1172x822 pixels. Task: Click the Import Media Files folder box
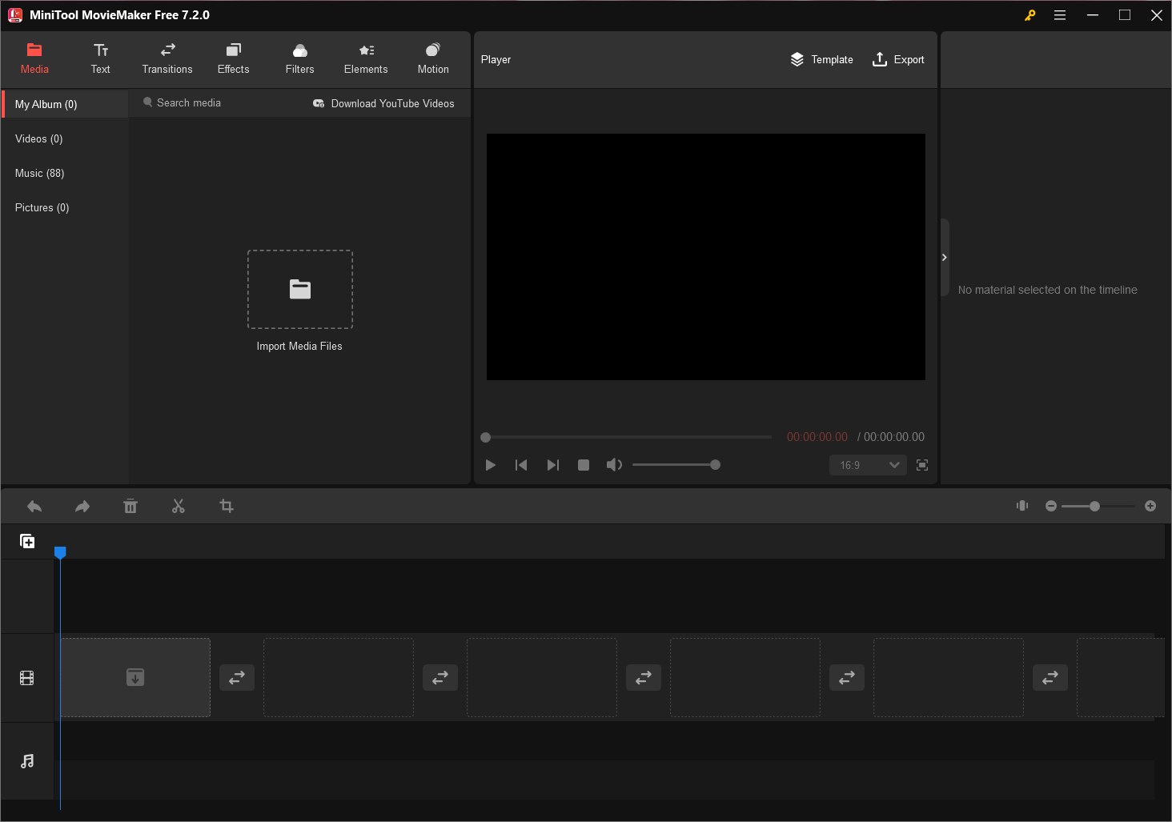coord(300,289)
